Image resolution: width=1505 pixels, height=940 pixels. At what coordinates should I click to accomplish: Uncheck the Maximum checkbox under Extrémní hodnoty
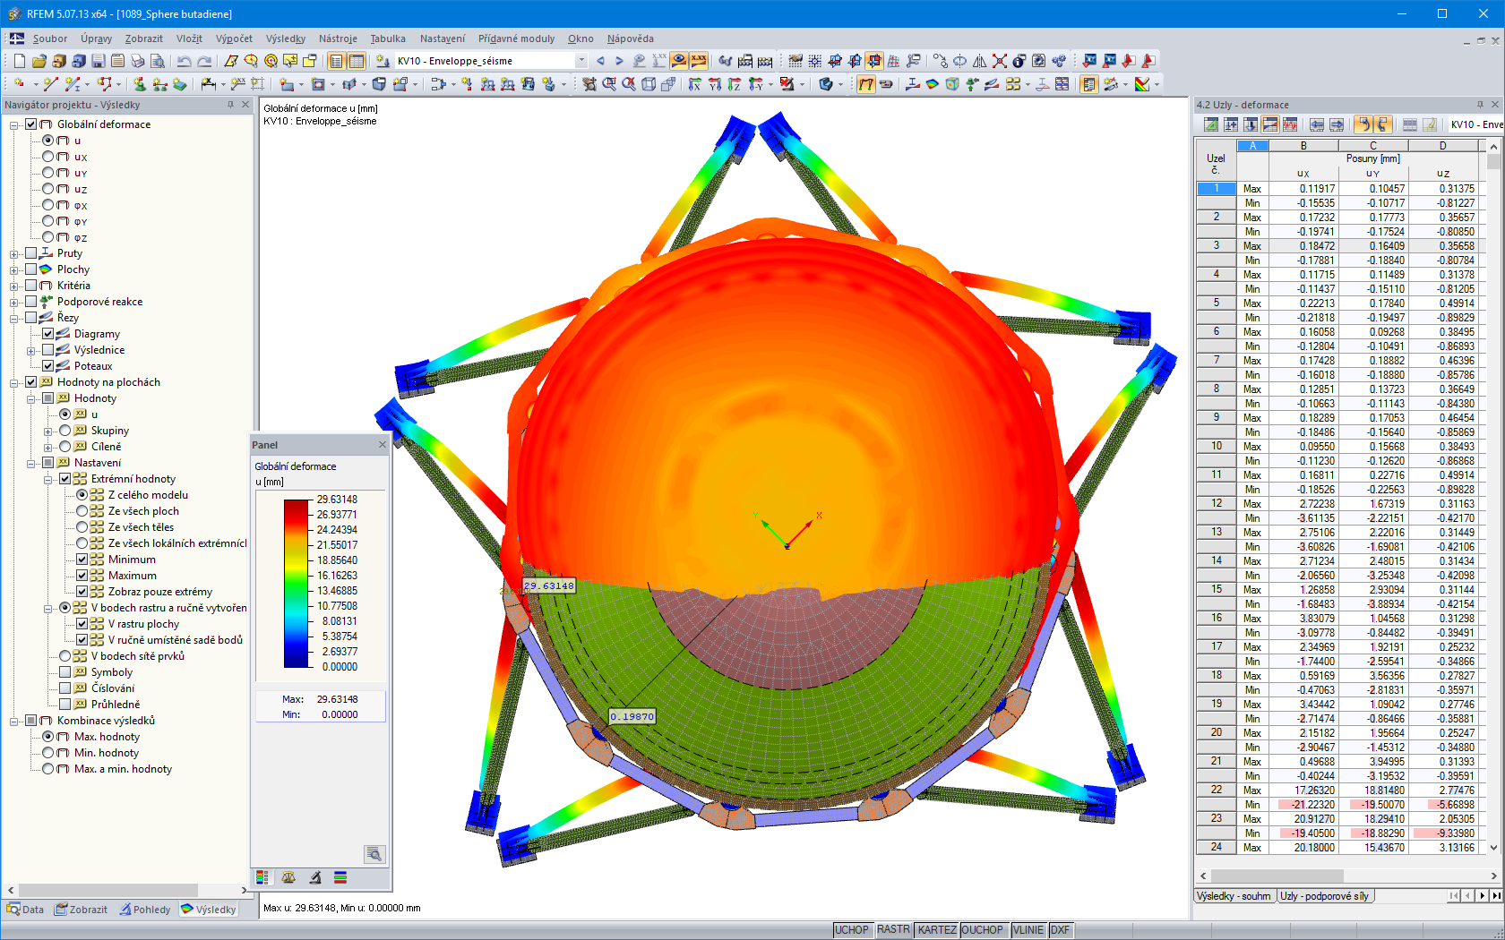click(82, 575)
